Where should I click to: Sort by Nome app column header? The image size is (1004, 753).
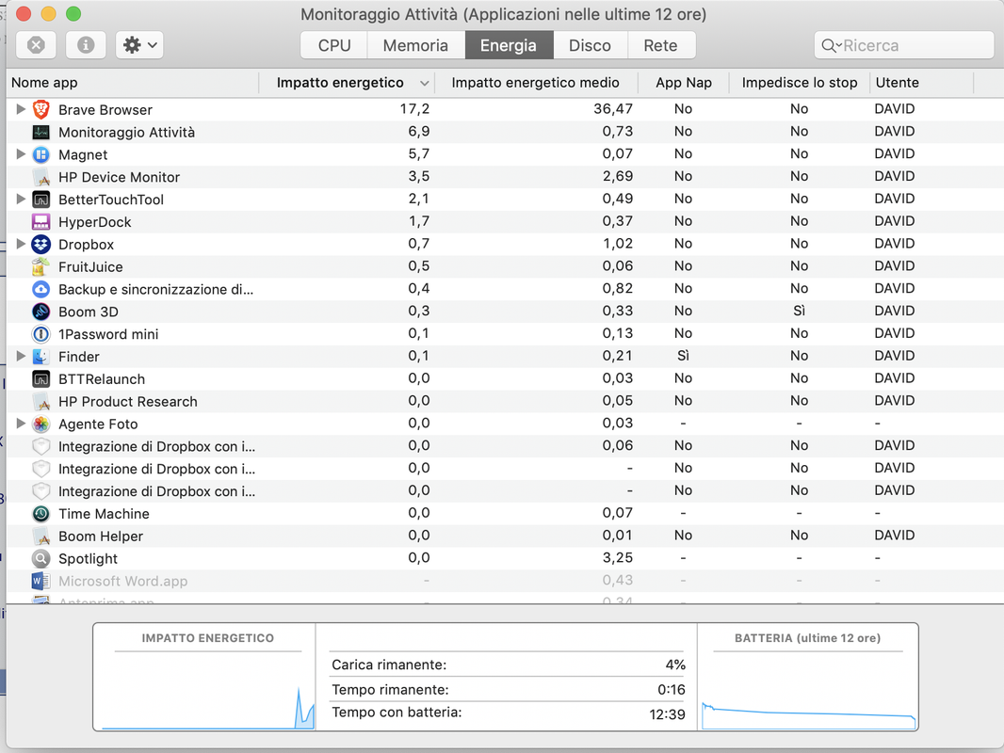coord(132,83)
